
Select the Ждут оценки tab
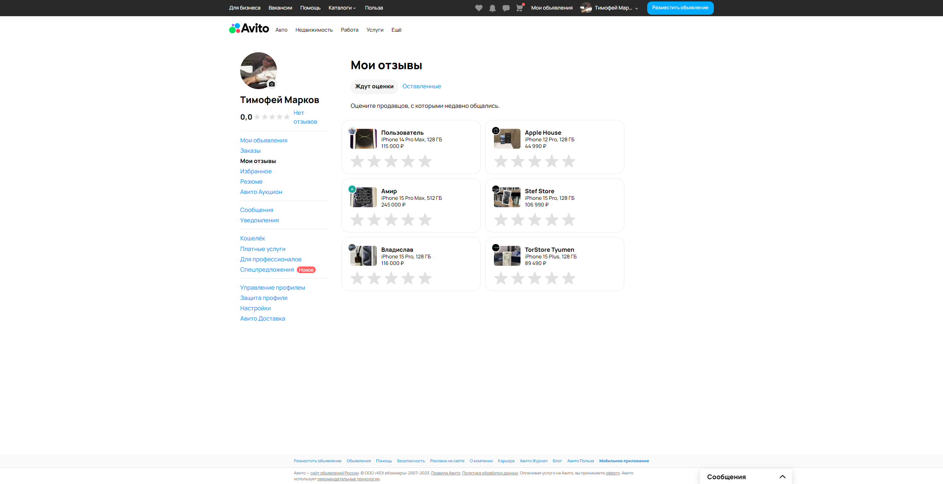(374, 86)
